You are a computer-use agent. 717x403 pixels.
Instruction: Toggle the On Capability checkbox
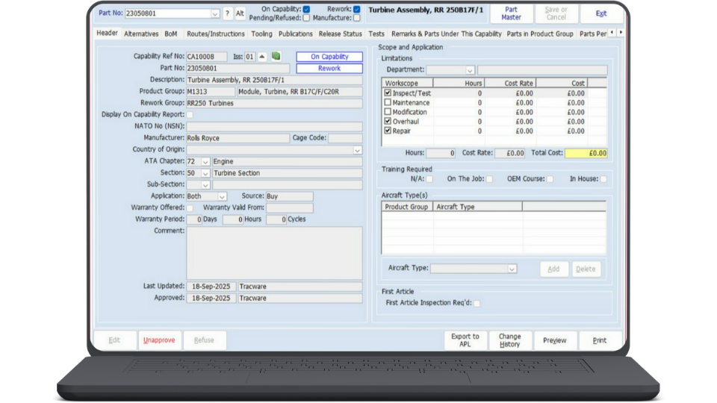point(306,9)
